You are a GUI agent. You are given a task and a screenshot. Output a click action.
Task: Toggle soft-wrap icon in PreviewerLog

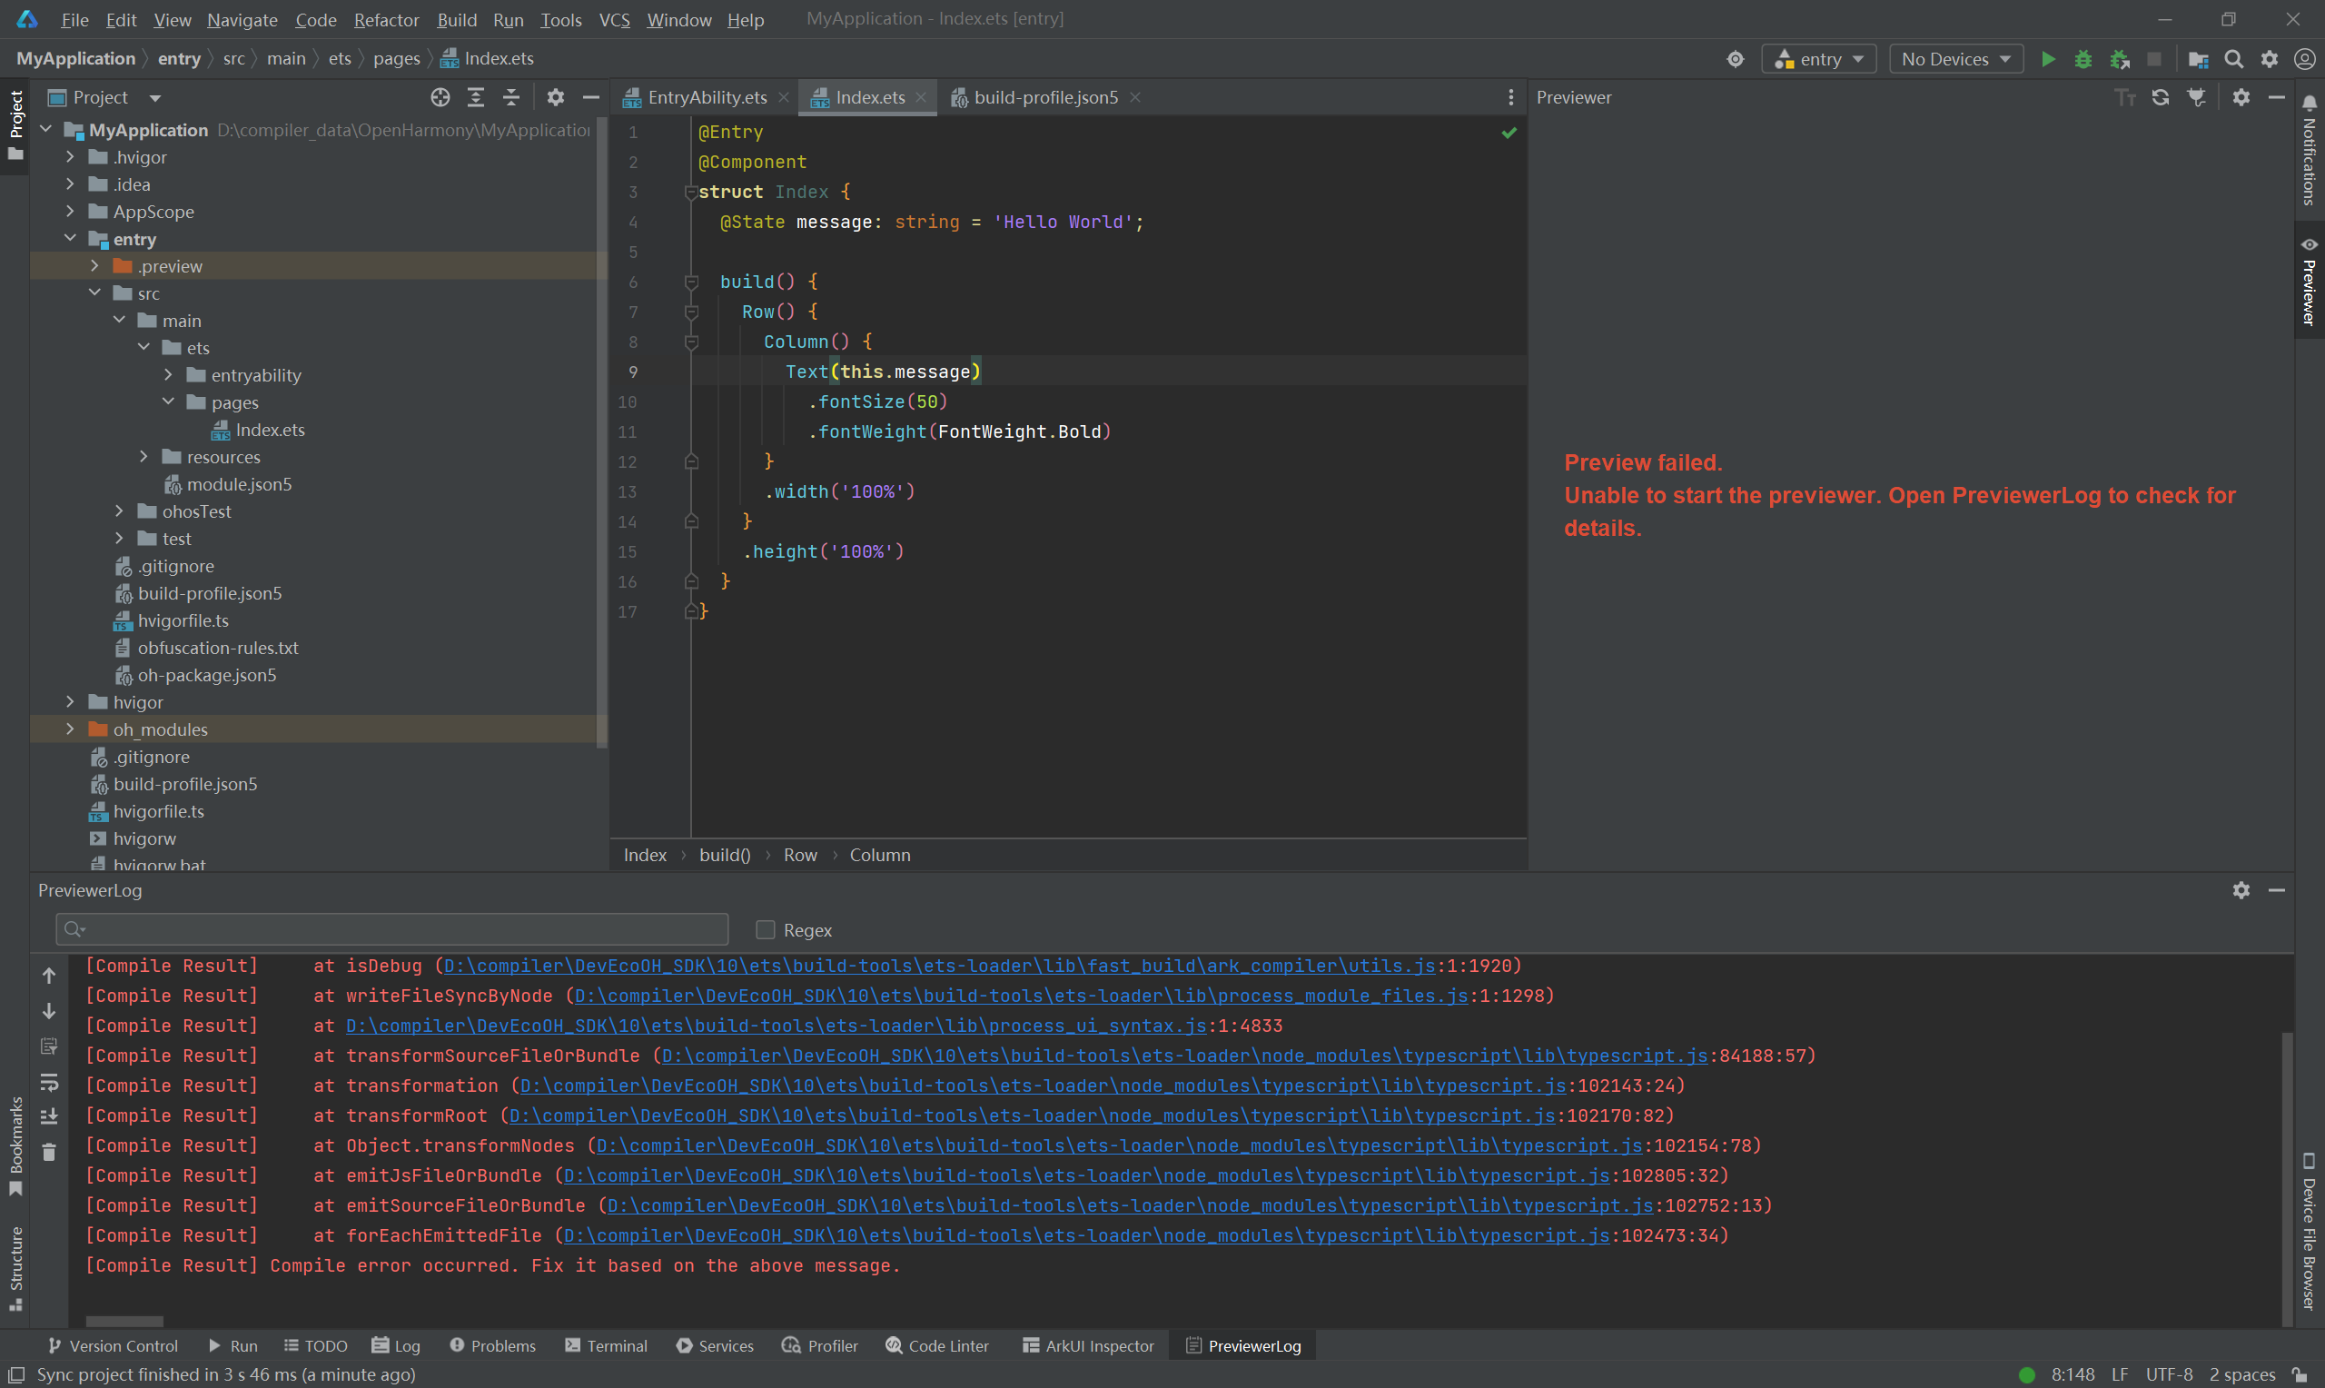[50, 1082]
